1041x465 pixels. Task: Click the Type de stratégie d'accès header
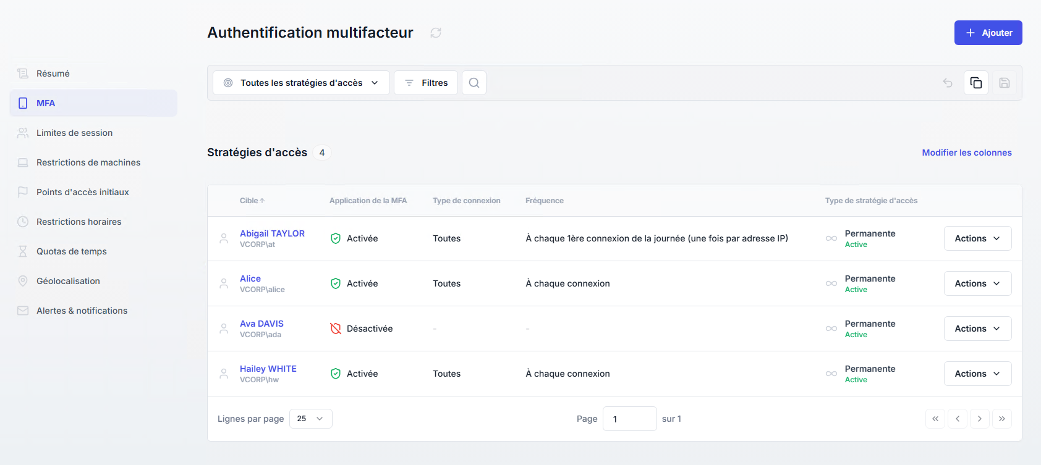point(871,201)
